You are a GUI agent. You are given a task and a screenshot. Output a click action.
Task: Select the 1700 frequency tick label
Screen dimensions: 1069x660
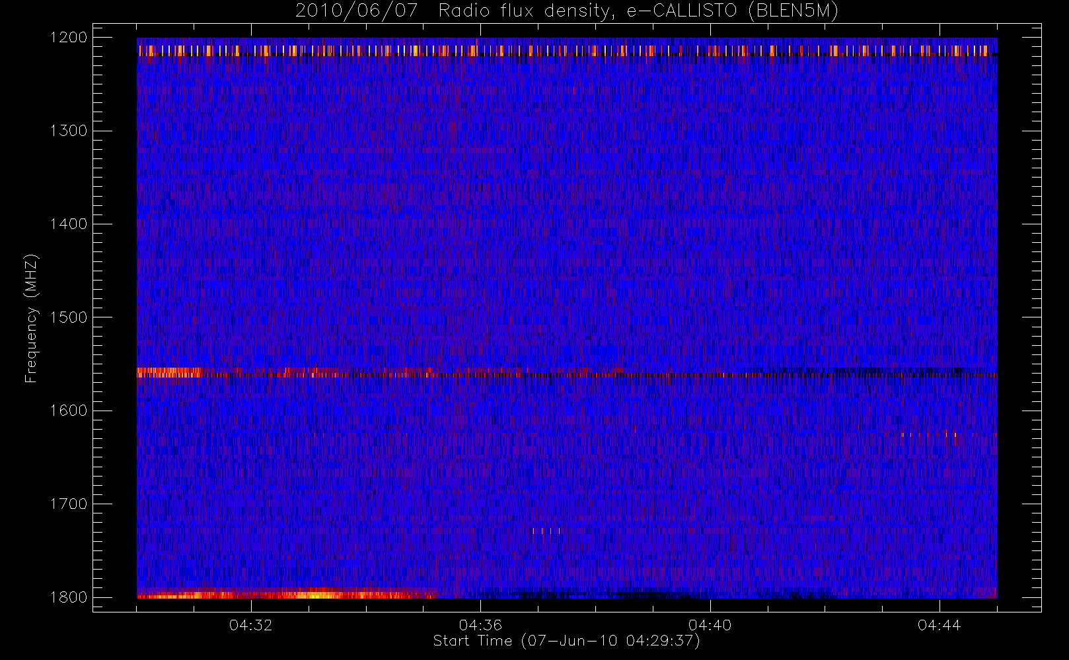pyautogui.click(x=69, y=504)
